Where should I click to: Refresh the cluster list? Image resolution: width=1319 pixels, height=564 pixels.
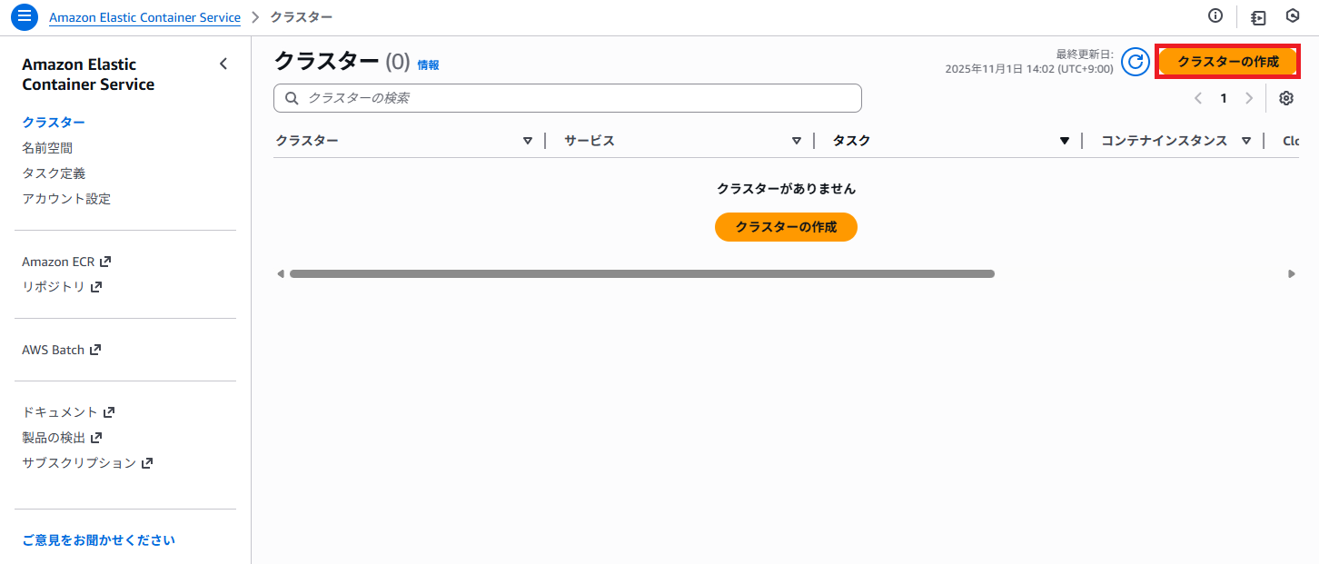coord(1136,61)
